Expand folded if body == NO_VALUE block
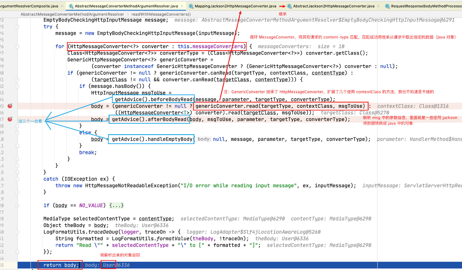 tap(17, 205)
